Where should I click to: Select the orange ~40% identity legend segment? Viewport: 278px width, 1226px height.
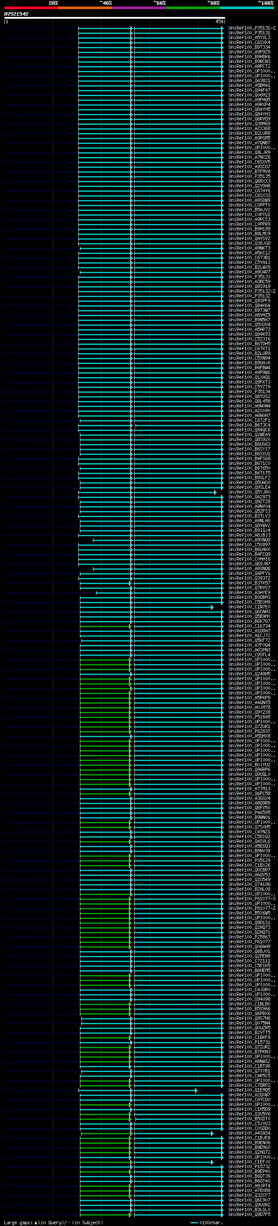85,8
